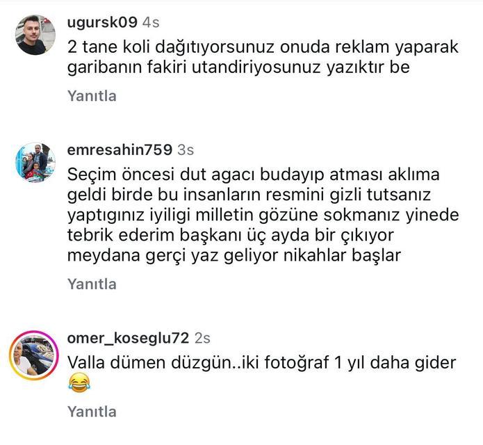Click the 3s timestamp beside emresahin759
This screenshot has width=483, height=445.
coord(186,150)
